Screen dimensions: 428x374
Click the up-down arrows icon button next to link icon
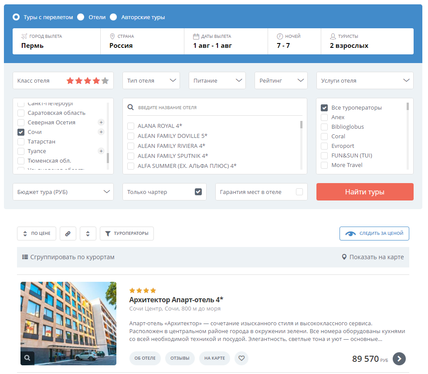pyautogui.click(x=88, y=234)
